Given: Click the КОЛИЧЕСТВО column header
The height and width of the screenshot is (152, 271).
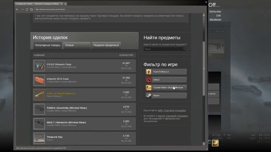Looking at the screenshot, I should (126, 55).
